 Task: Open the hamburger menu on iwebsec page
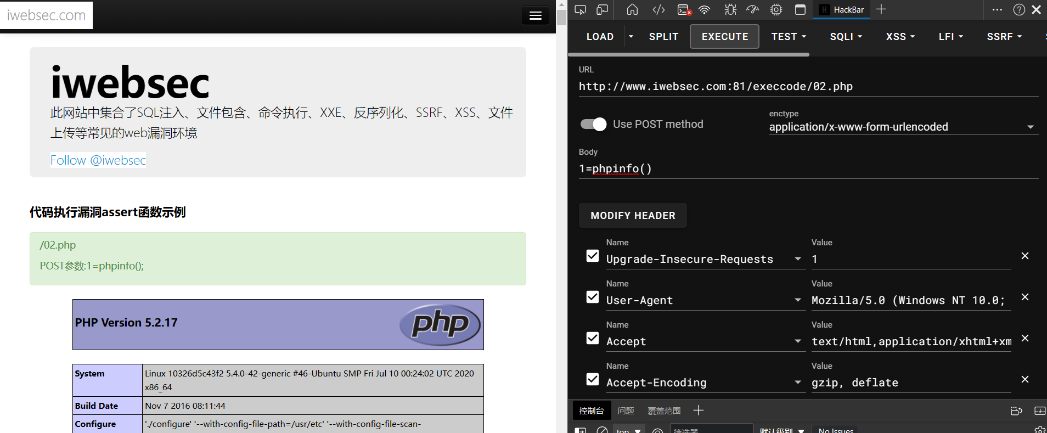pos(536,16)
